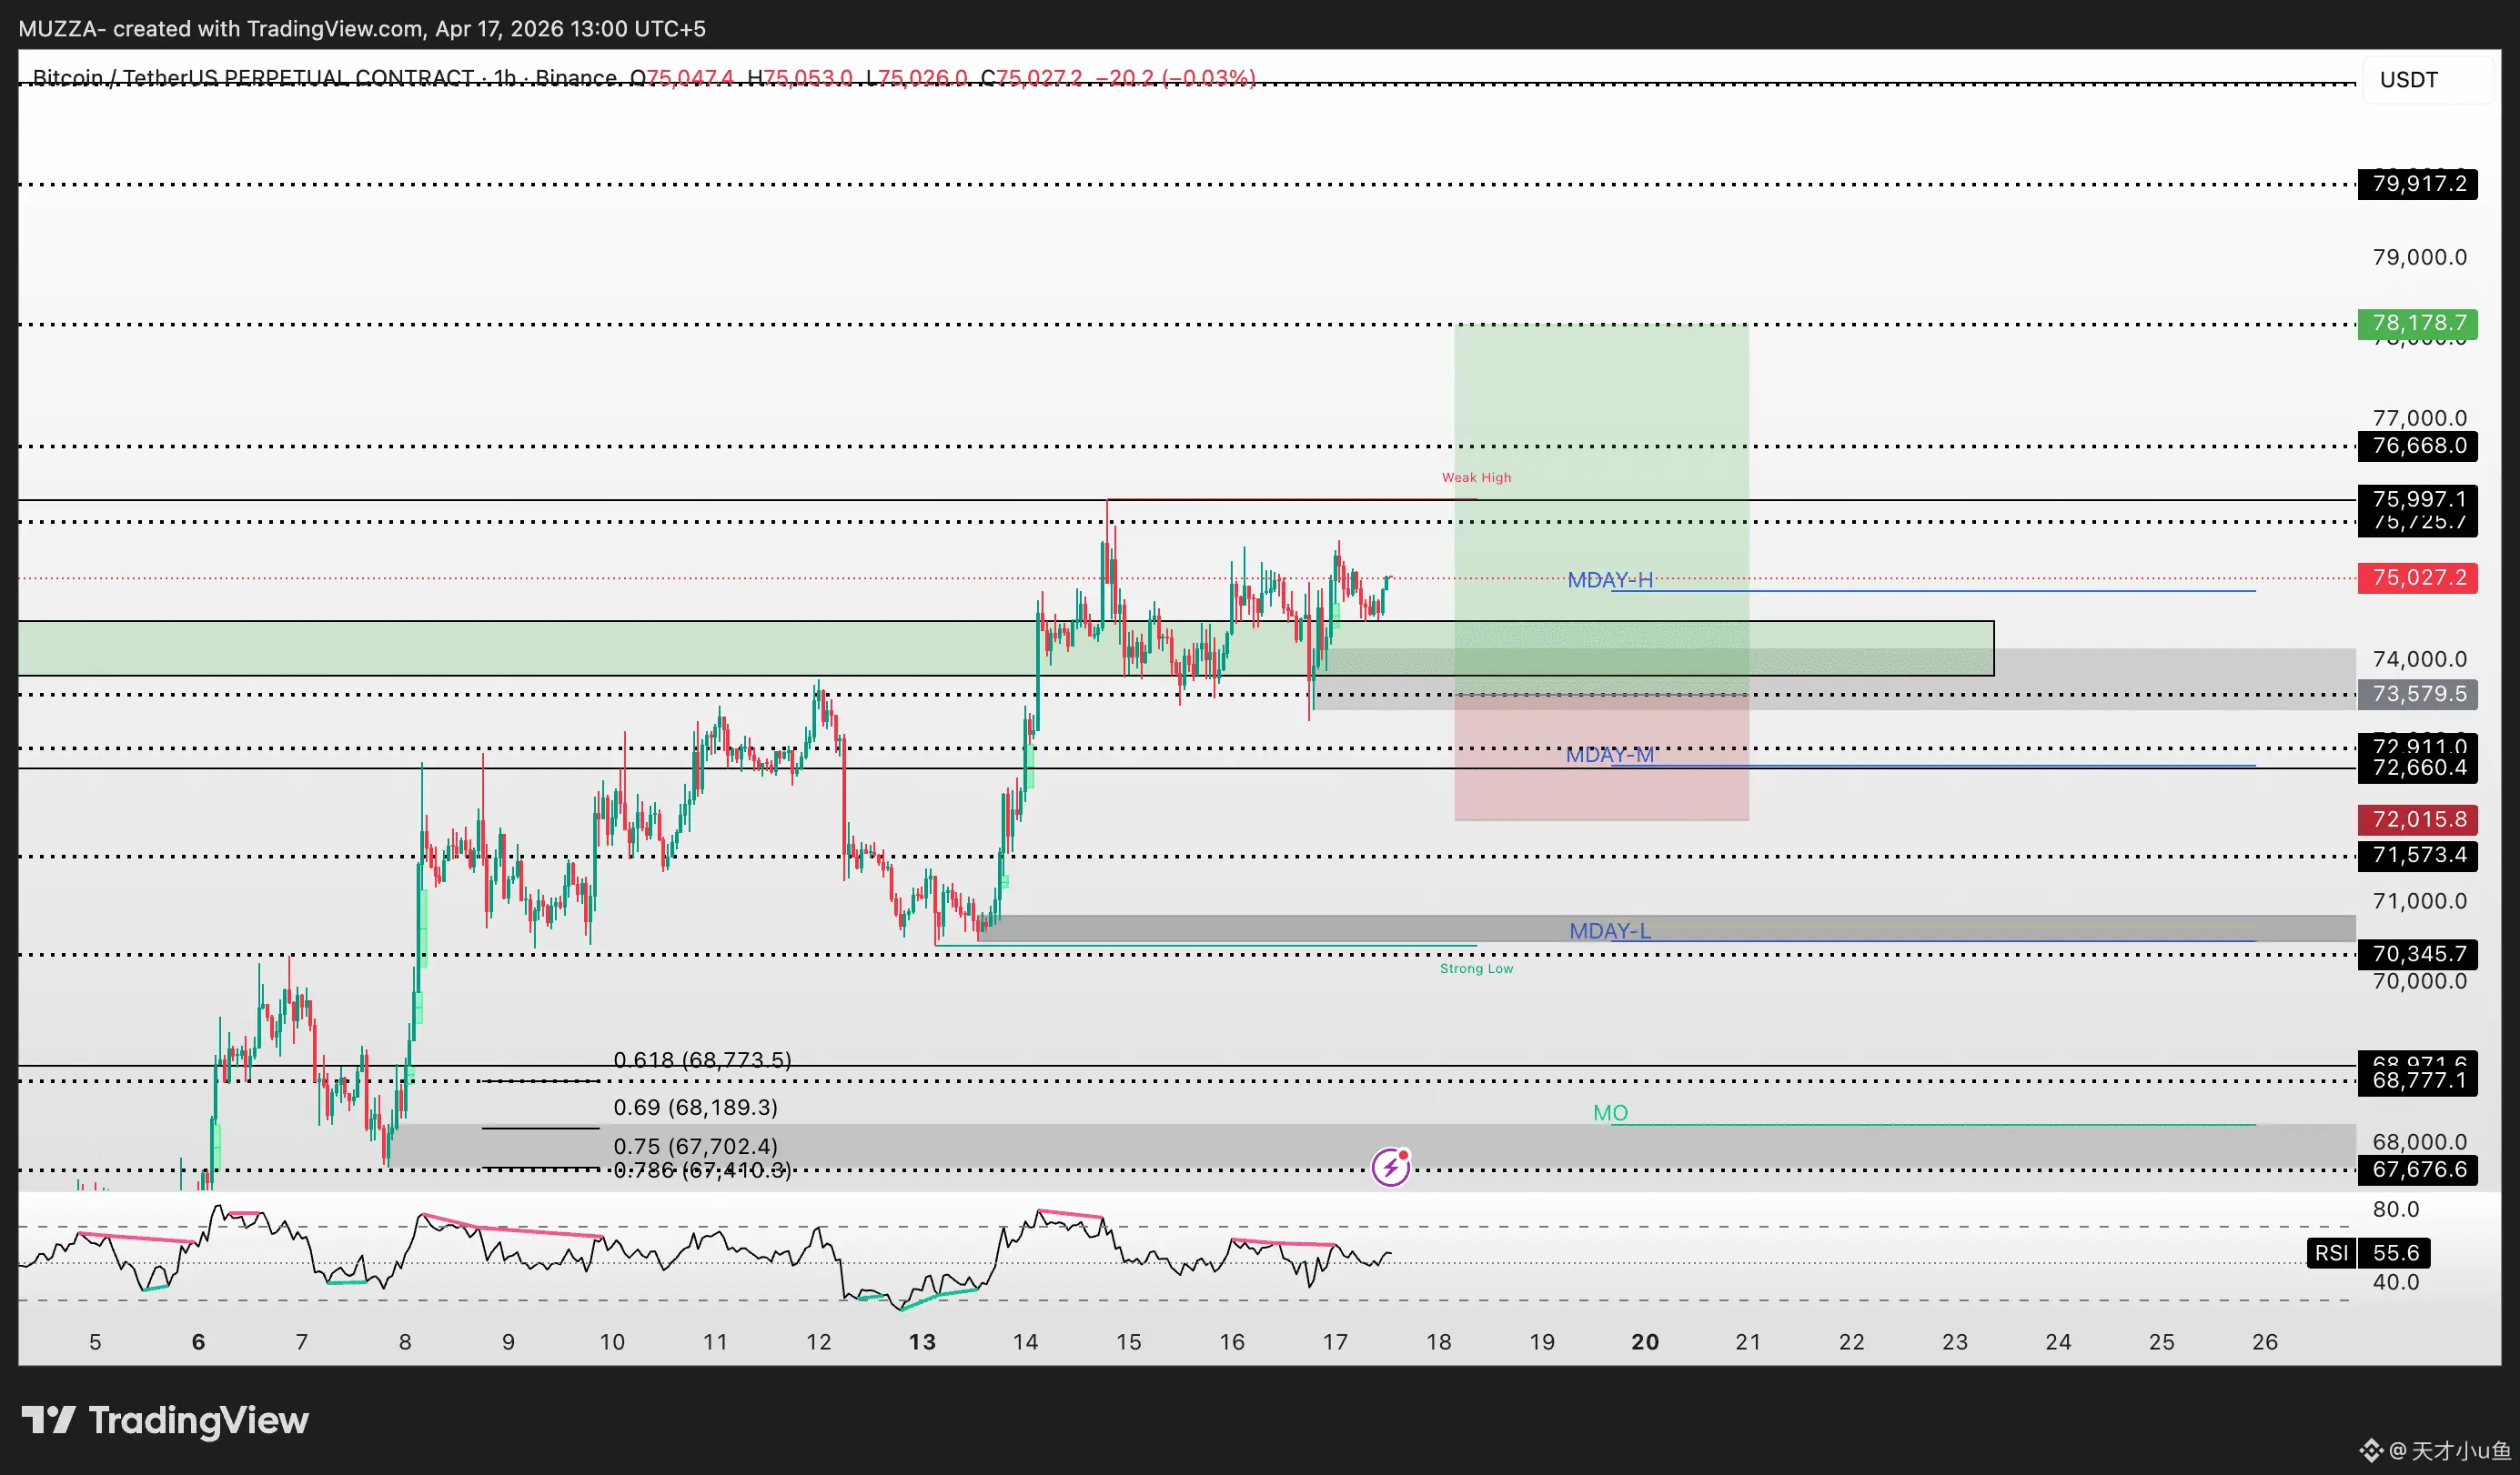This screenshot has width=2520, height=1475.
Task: Select the red current price label 75,027.2
Action: pos(2417,577)
